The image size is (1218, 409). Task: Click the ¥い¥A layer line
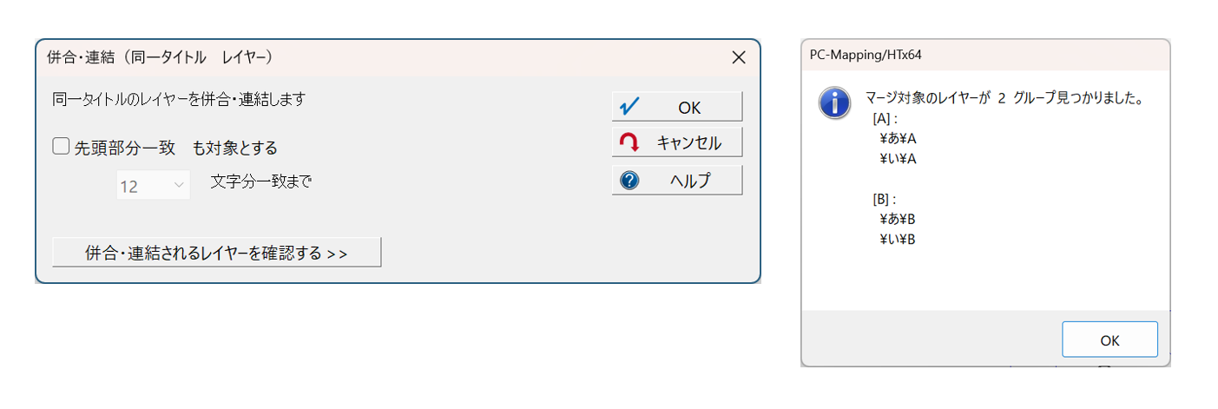899,158
